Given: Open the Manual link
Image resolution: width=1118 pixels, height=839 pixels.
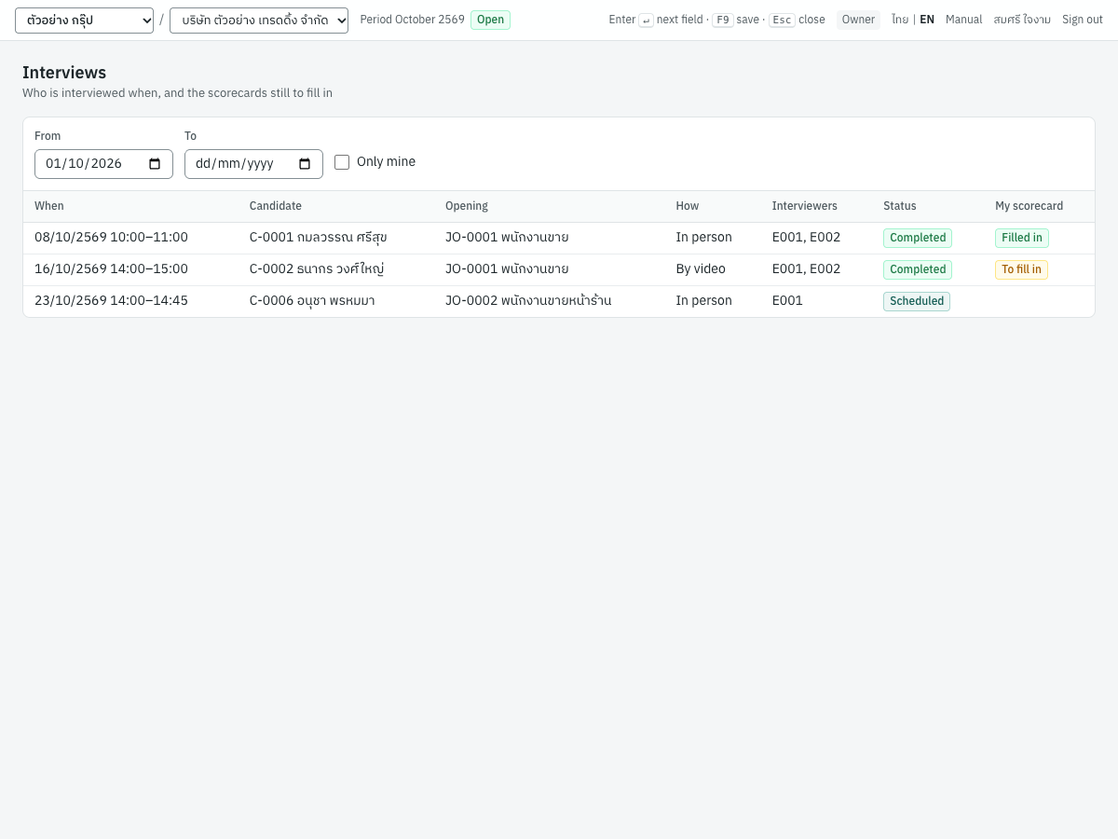Looking at the screenshot, I should pos(963,20).
